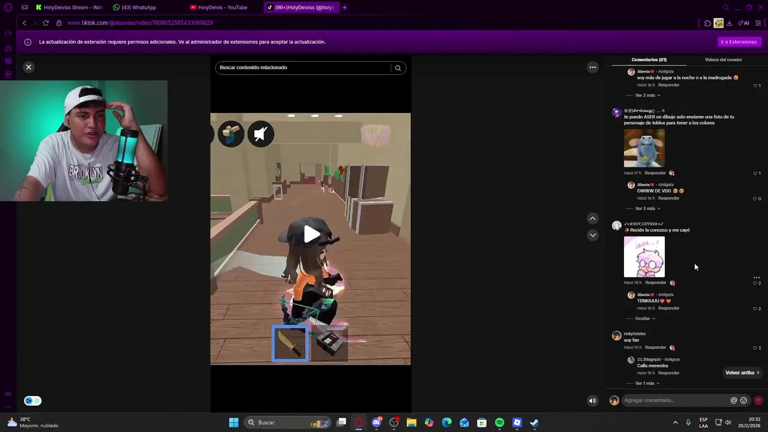Viewport: 768px width, 432px height.
Task: Expand Ver 2 más replies
Action: pos(647,95)
